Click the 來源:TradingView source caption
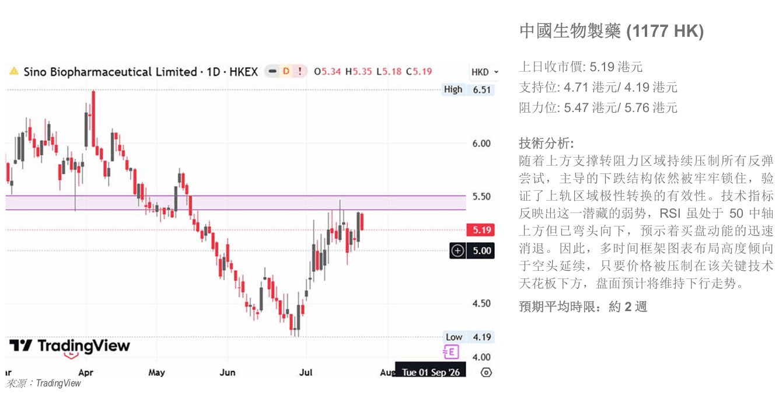Image resolution: width=779 pixels, height=394 pixels. coord(43,383)
